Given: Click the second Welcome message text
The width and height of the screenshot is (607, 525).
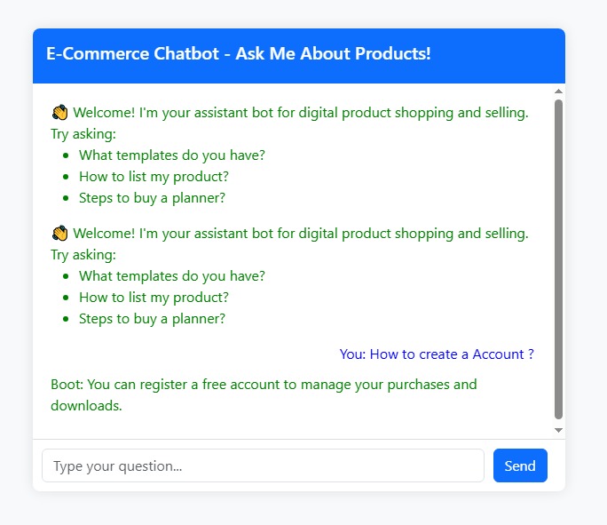Looking at the screenshot, I should pos(300,234).
